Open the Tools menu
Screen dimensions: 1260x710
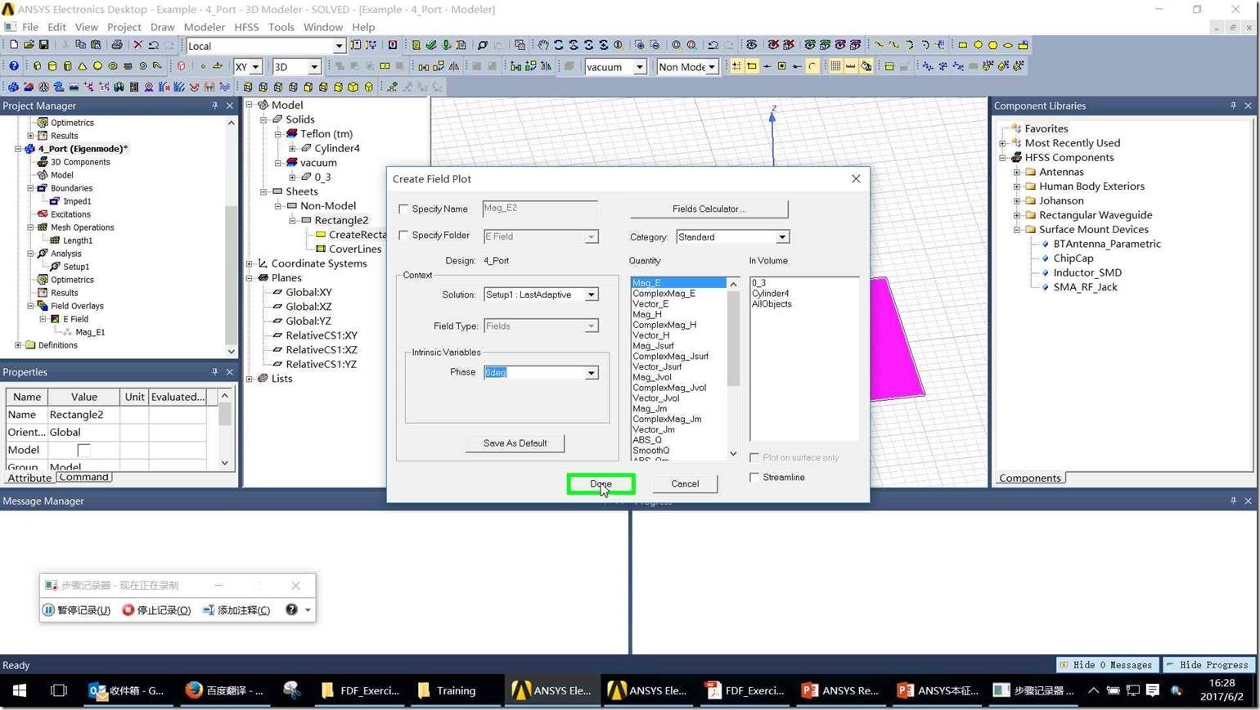tap(281, 27)
